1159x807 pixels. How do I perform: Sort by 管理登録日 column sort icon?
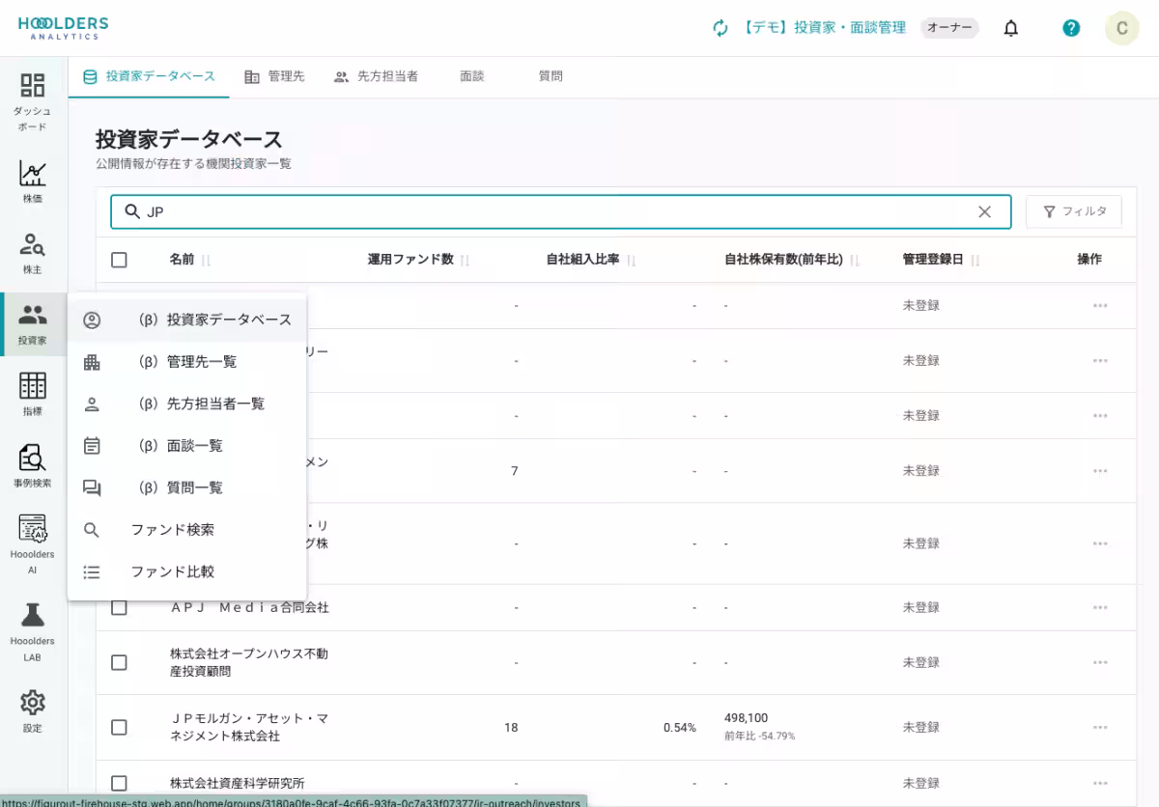(x=975, y=260)
